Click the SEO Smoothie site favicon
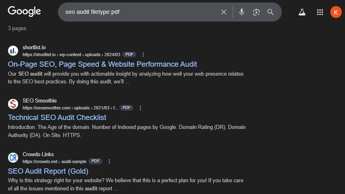Screen dimensions: 345x194 13,104
